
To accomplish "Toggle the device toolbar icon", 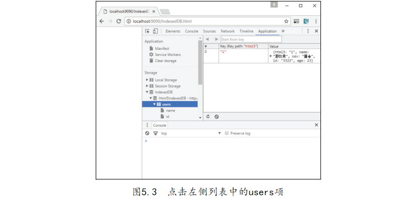I will point(155,31).
